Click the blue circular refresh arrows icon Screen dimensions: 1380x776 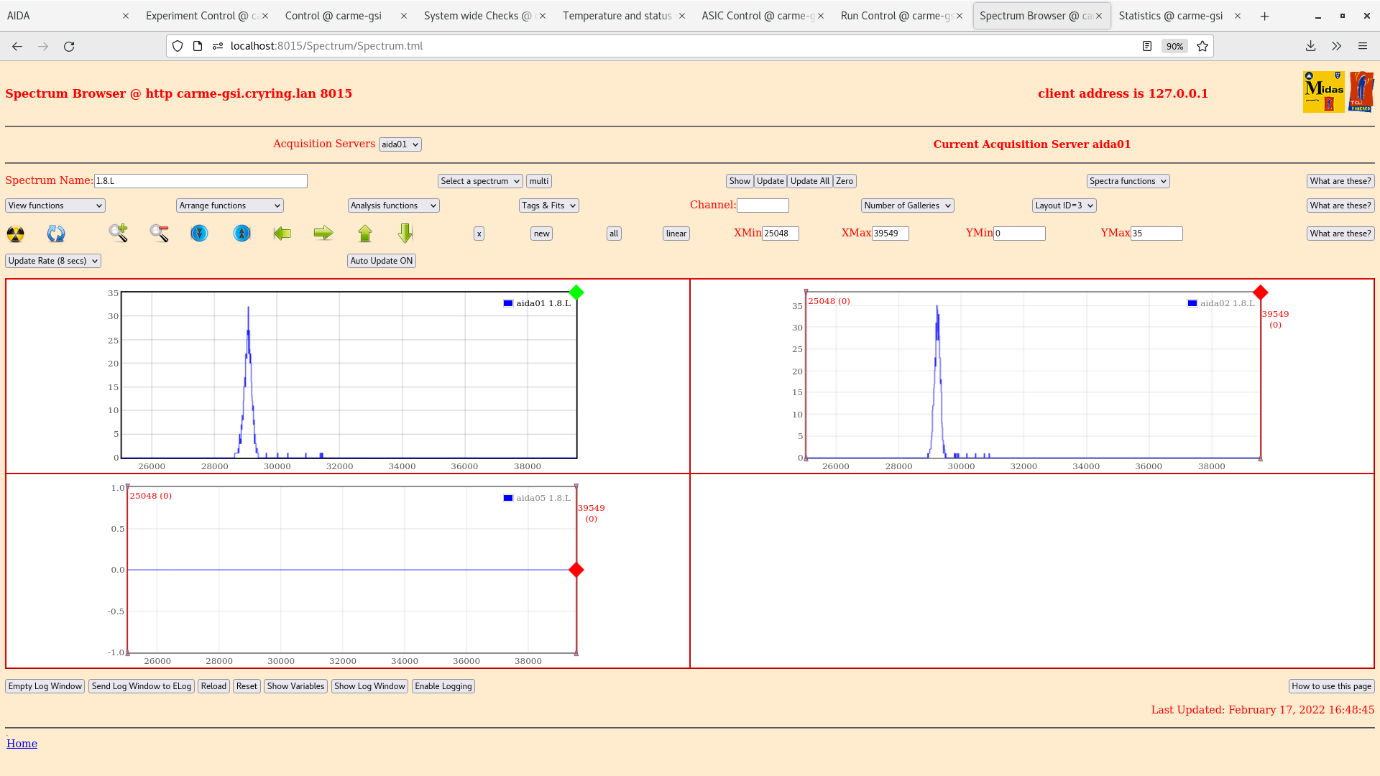(56, 234)
